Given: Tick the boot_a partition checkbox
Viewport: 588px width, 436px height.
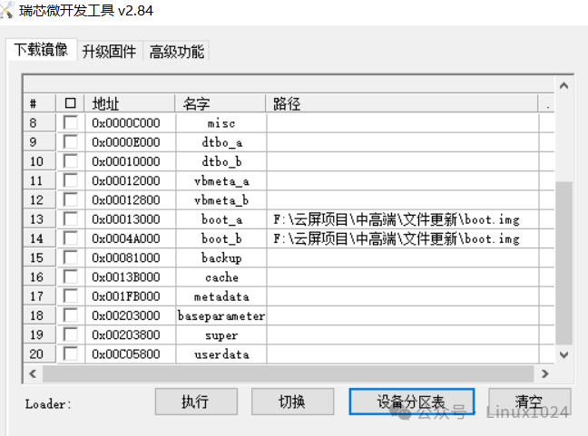Looking at the screenshot, I should pyautogui.click(x=71, y=219).
